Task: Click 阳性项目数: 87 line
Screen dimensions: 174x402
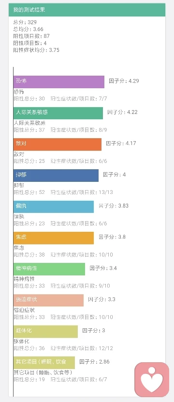Action: point(31,36)
